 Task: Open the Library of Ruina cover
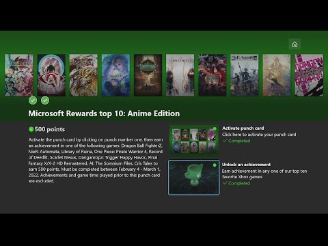click(x=148, y=75)
